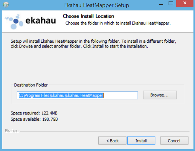This screenshot has height=151, width=195.
Task: Click the "Space available: 198.7GB" text
Action: pos(34,119)
